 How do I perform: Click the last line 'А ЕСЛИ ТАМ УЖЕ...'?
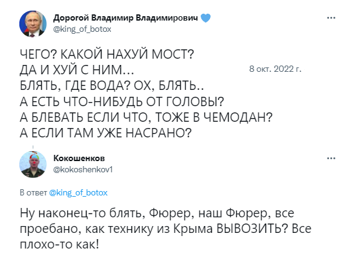click(x=105, y=133)
